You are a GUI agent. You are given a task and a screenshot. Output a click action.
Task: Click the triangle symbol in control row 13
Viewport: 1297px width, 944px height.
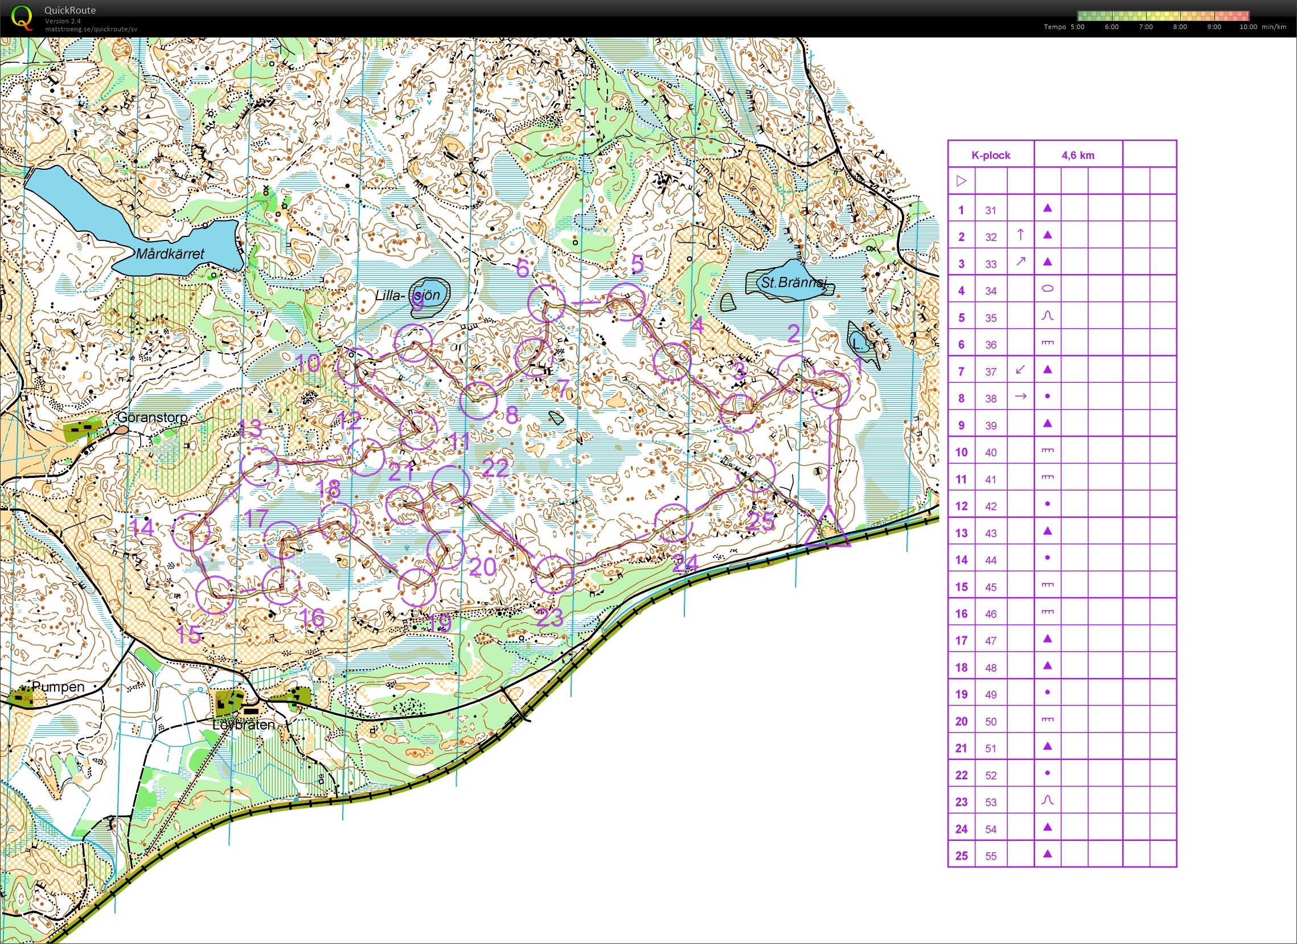1048,531
